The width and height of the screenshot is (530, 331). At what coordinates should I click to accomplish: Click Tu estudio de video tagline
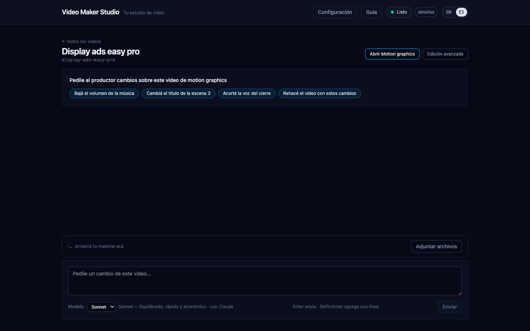pyautogui.click(x=144, y=13)
